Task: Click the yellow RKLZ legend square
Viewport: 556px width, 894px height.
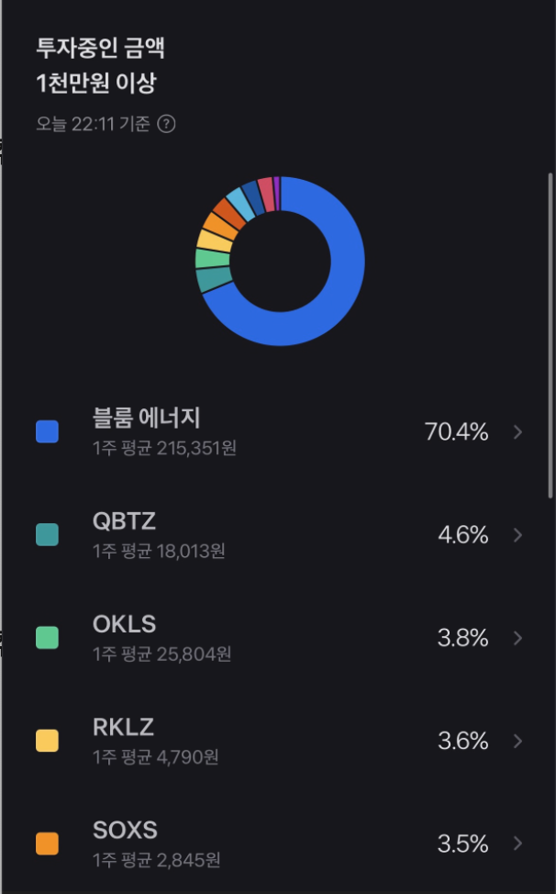Action: pos(47,740)
